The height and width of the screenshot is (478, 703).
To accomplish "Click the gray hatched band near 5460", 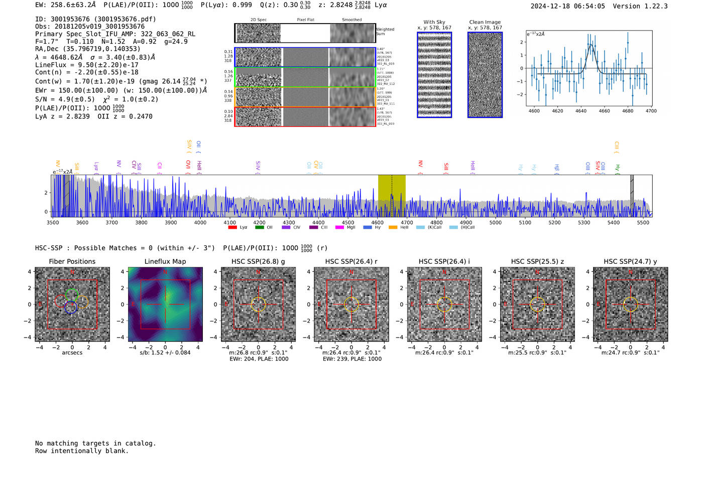I will coord(632,196).
